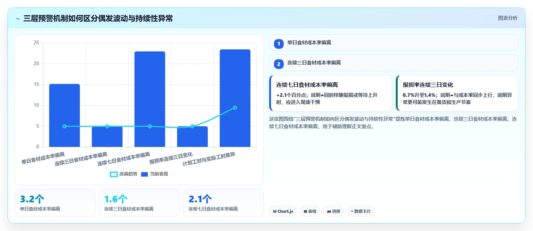Image resolution: width=533 pixels, height=231 pixels.
Task: Click the 数据卡片 tag icon
Action: [x=352, y=212]
